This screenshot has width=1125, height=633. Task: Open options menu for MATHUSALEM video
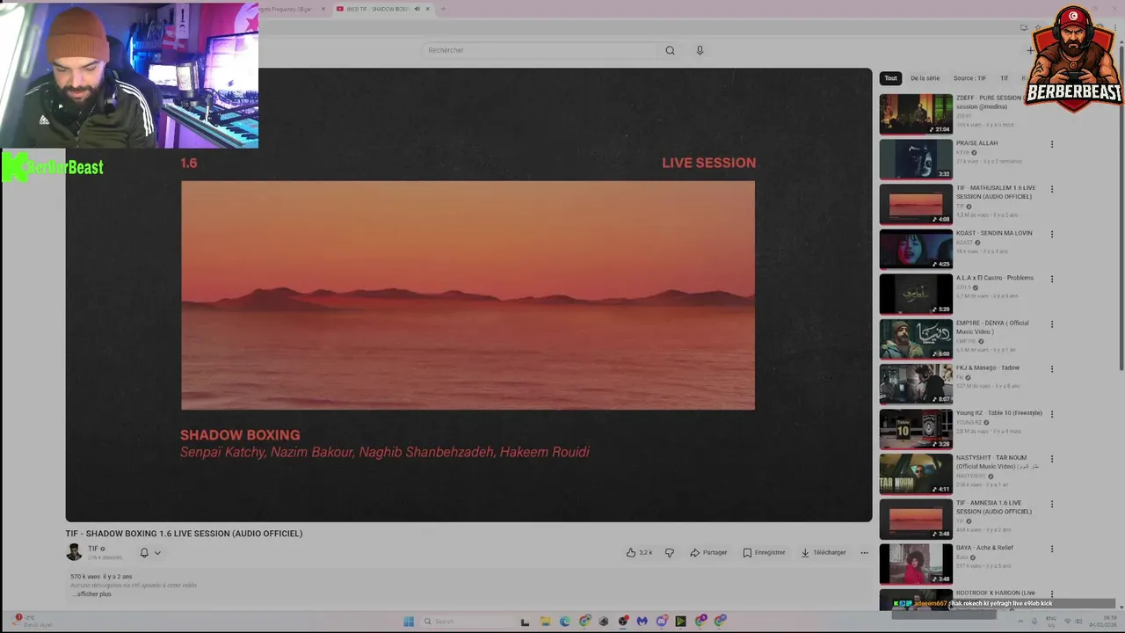[x=1051, y=189]
